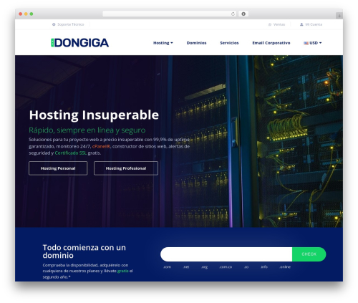The width and height of the screenshot is (358, 303).
Task: Select the .org extension
Action: [204, 267]
